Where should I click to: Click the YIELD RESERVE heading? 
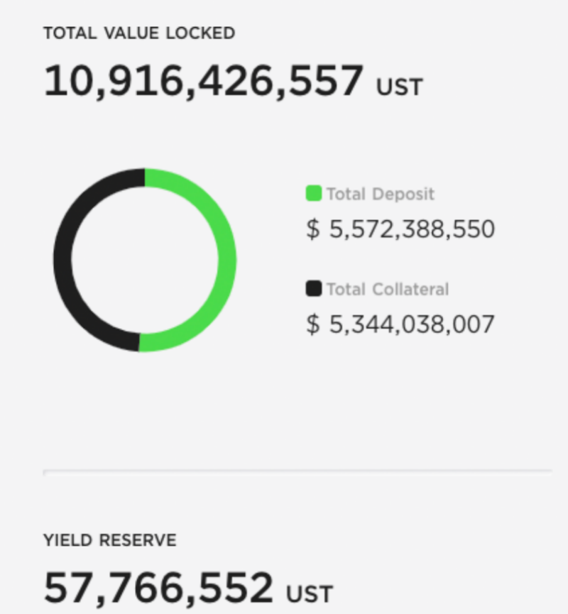point(110,540)
